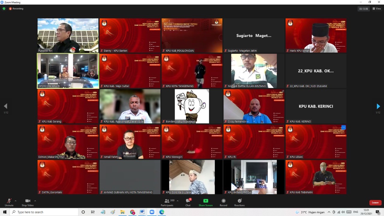Viewport: 384px width, 216px height.
Task: Go to previous gallery page arrow
Action: (x=5, y=106)
